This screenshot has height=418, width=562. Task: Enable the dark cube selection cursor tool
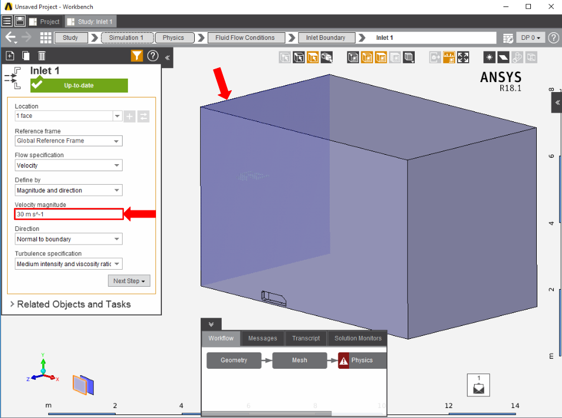click(299, 57)
